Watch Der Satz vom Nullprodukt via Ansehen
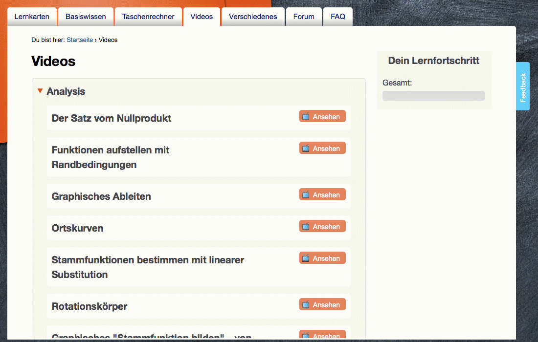The height and width of the screenshot is (342, 538). tap(322, 116)
